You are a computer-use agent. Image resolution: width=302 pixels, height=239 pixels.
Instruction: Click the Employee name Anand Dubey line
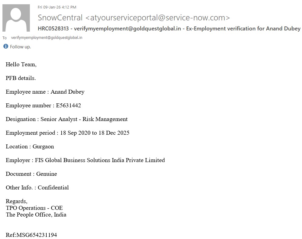[x=45, y=92]
